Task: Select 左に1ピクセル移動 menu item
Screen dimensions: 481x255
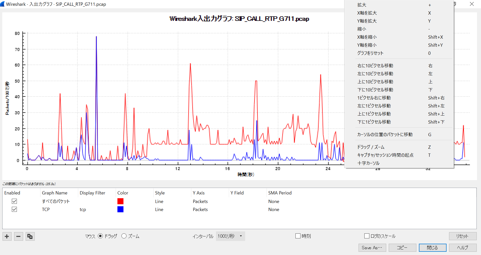Action: (399, 106)
